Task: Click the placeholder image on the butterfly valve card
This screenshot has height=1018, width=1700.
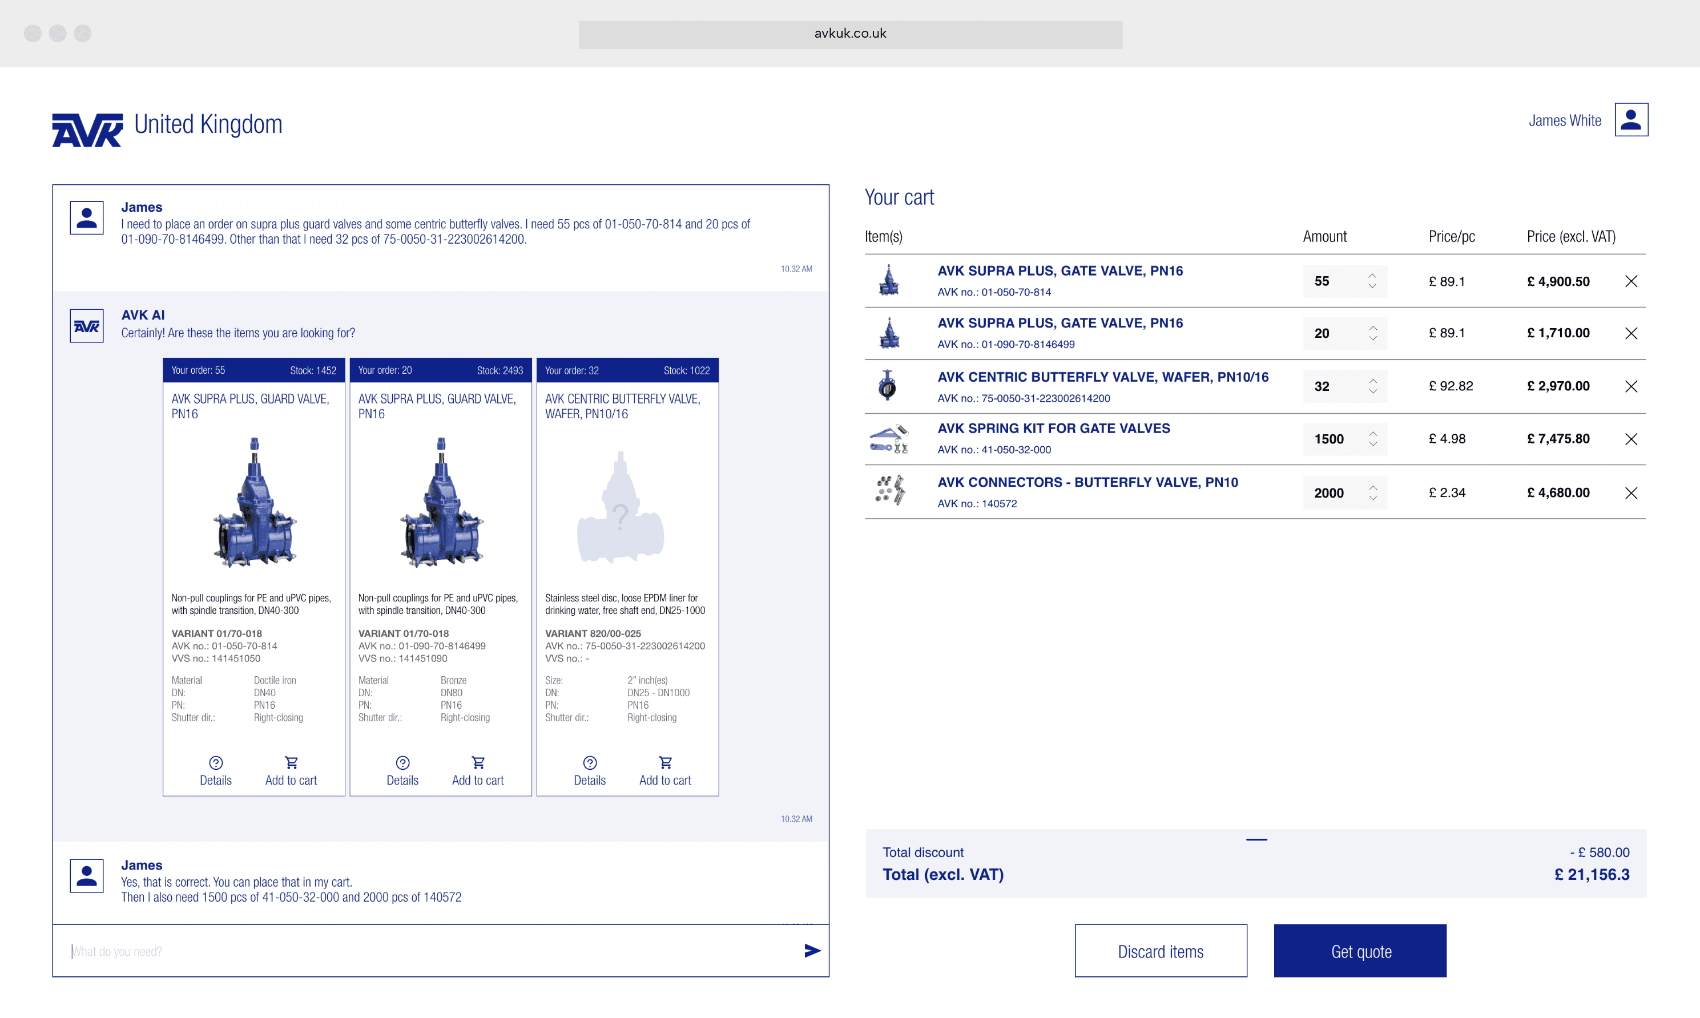Action: click(621, 507)
